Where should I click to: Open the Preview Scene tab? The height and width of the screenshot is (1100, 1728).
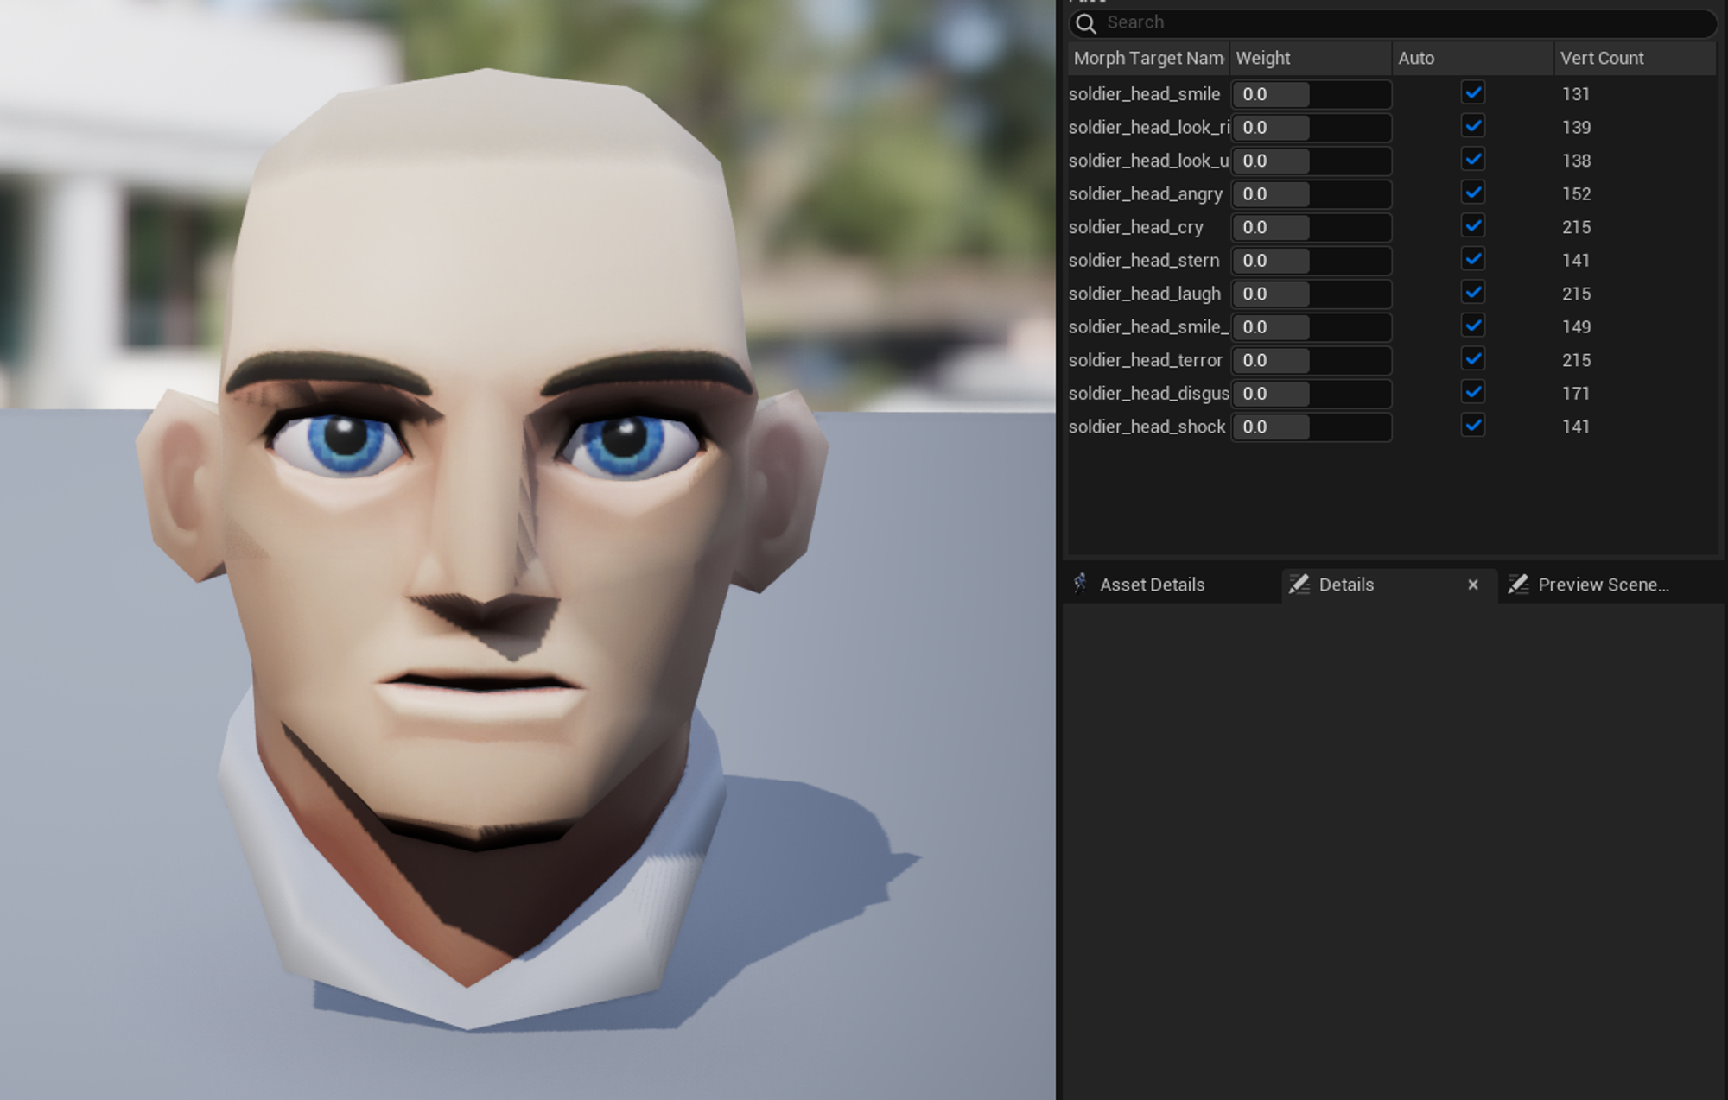point(1603,585)
